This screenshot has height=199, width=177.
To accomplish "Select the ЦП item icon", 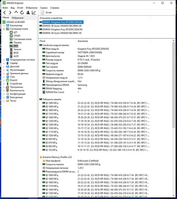I will click(11, 32).
